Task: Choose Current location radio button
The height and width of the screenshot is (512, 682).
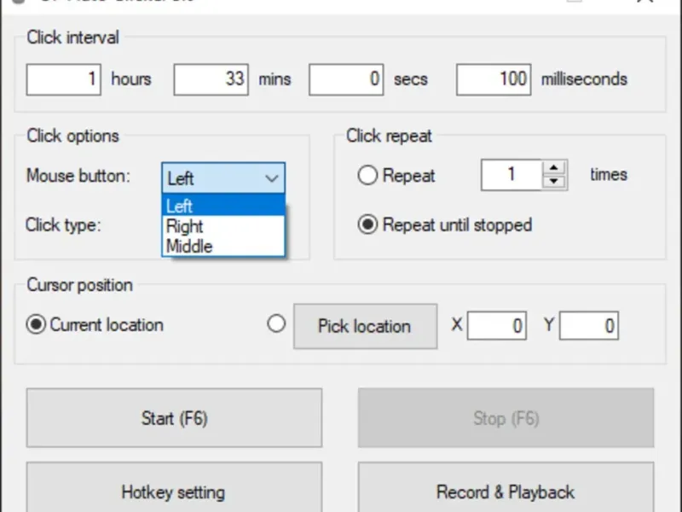Action: pos(36,325)
